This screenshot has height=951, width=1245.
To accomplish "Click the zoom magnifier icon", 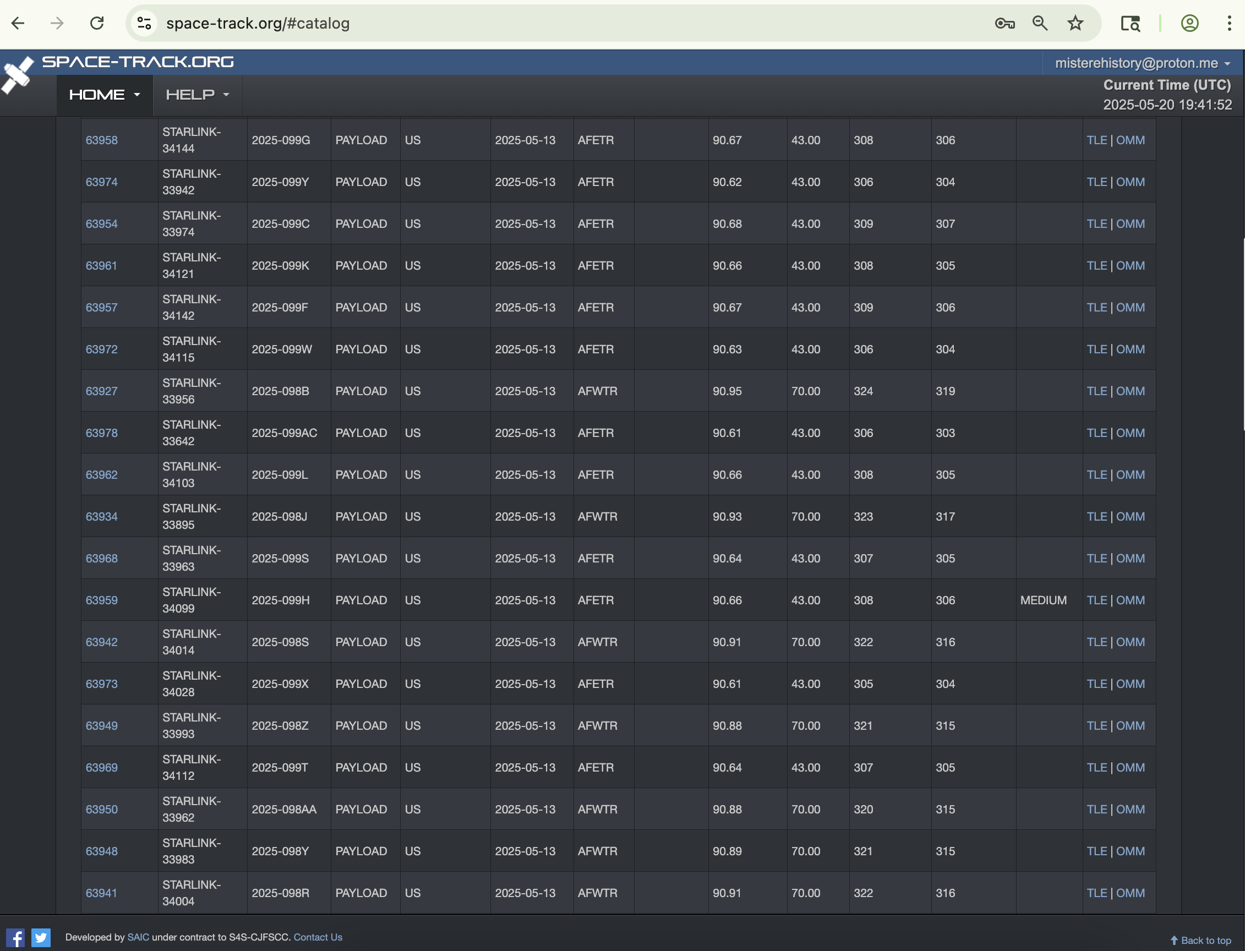I will 1040,23.
